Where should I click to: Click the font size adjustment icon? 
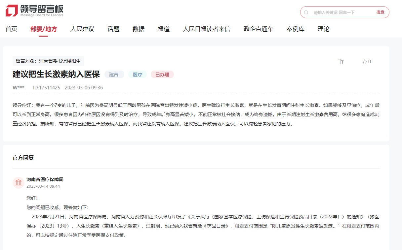(x=341, y=61)
